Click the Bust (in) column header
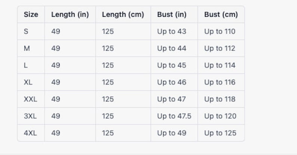The height and width of the screenshot is (155, 297). pyautogui.click(x=172, y=15)
